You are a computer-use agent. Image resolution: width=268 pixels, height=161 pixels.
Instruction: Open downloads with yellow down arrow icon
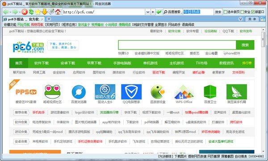[44, 12]
